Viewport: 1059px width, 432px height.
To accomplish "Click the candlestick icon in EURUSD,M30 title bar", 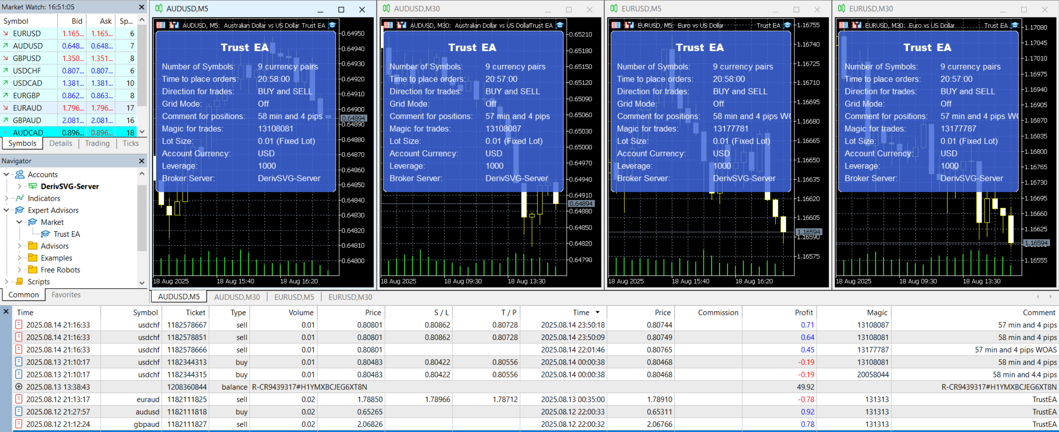I will [842, 9].
